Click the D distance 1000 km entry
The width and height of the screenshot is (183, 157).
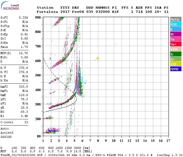[x=59, y=148]
